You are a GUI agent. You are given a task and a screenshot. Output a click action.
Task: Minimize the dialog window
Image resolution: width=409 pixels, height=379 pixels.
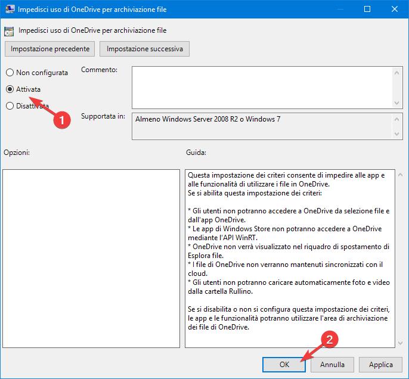[340, 9]
